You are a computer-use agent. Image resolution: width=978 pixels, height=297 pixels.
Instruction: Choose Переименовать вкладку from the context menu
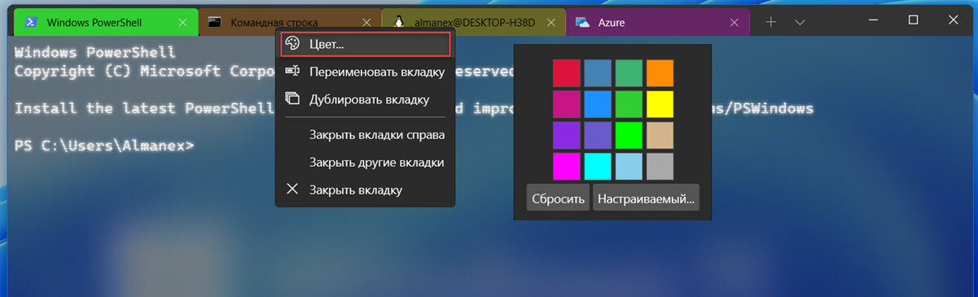pos(365,72)
